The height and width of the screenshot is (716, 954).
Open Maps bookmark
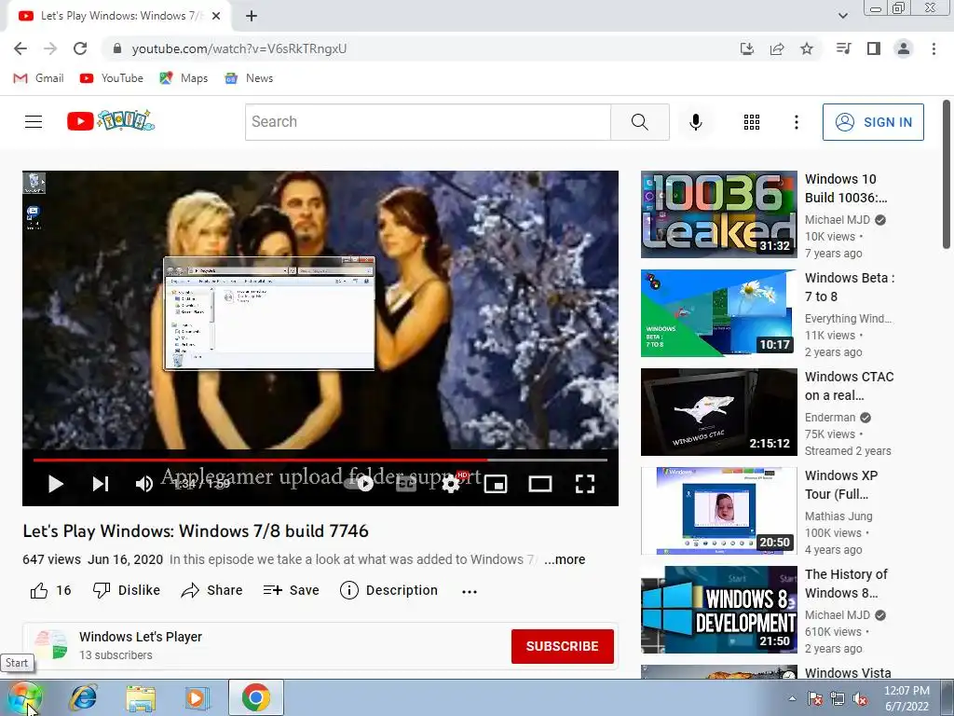click(x=184, y=78)
